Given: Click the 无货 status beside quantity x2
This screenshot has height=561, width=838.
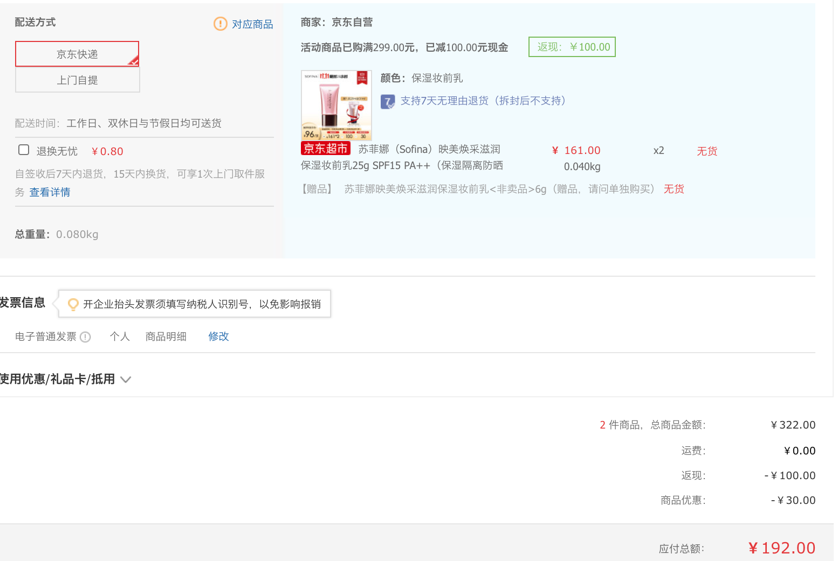Looking at the screenshot, I should 707,151.
